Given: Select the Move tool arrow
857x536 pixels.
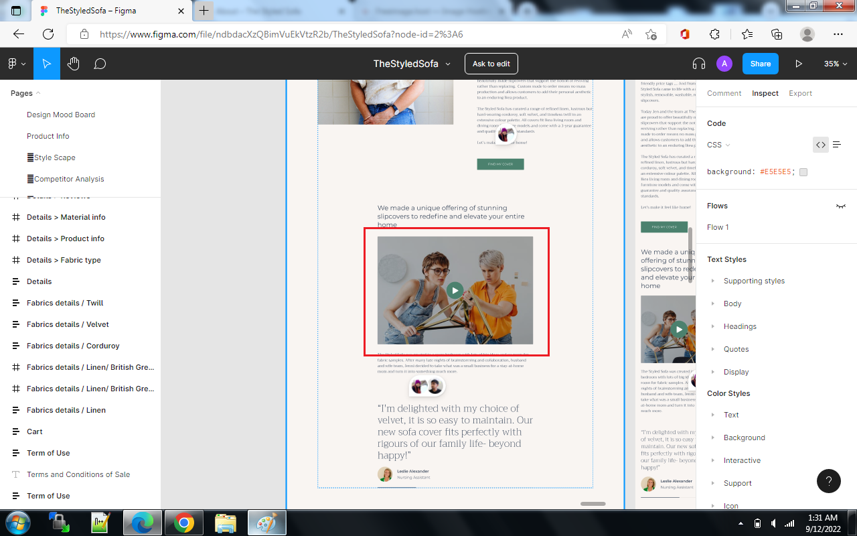Looking at the screenshot, I should [47, 64].
